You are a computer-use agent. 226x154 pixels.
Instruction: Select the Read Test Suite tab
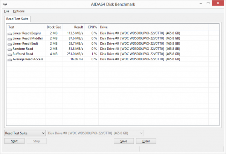(x=17, y=19)
